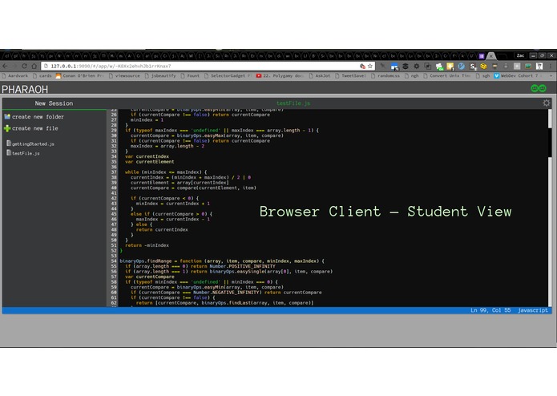Image resolution: width=557 pixels, height=396 pixels.
Task: Click the S extension icon in toolbar
Action: [473, 66]
